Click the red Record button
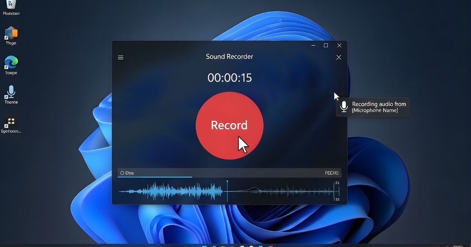 [x=230, y=125]
